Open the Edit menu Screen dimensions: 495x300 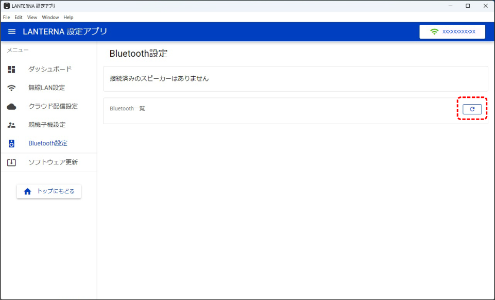point(18,18)
